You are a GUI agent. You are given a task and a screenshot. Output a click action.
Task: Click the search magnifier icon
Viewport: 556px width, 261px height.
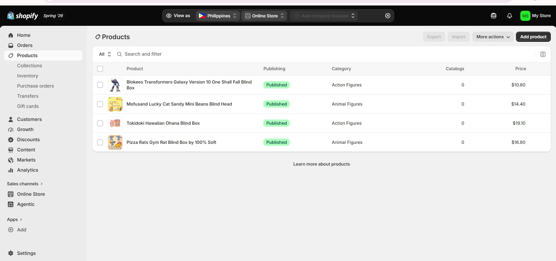[119, 54]
